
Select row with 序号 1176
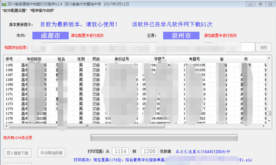[135, 118]
